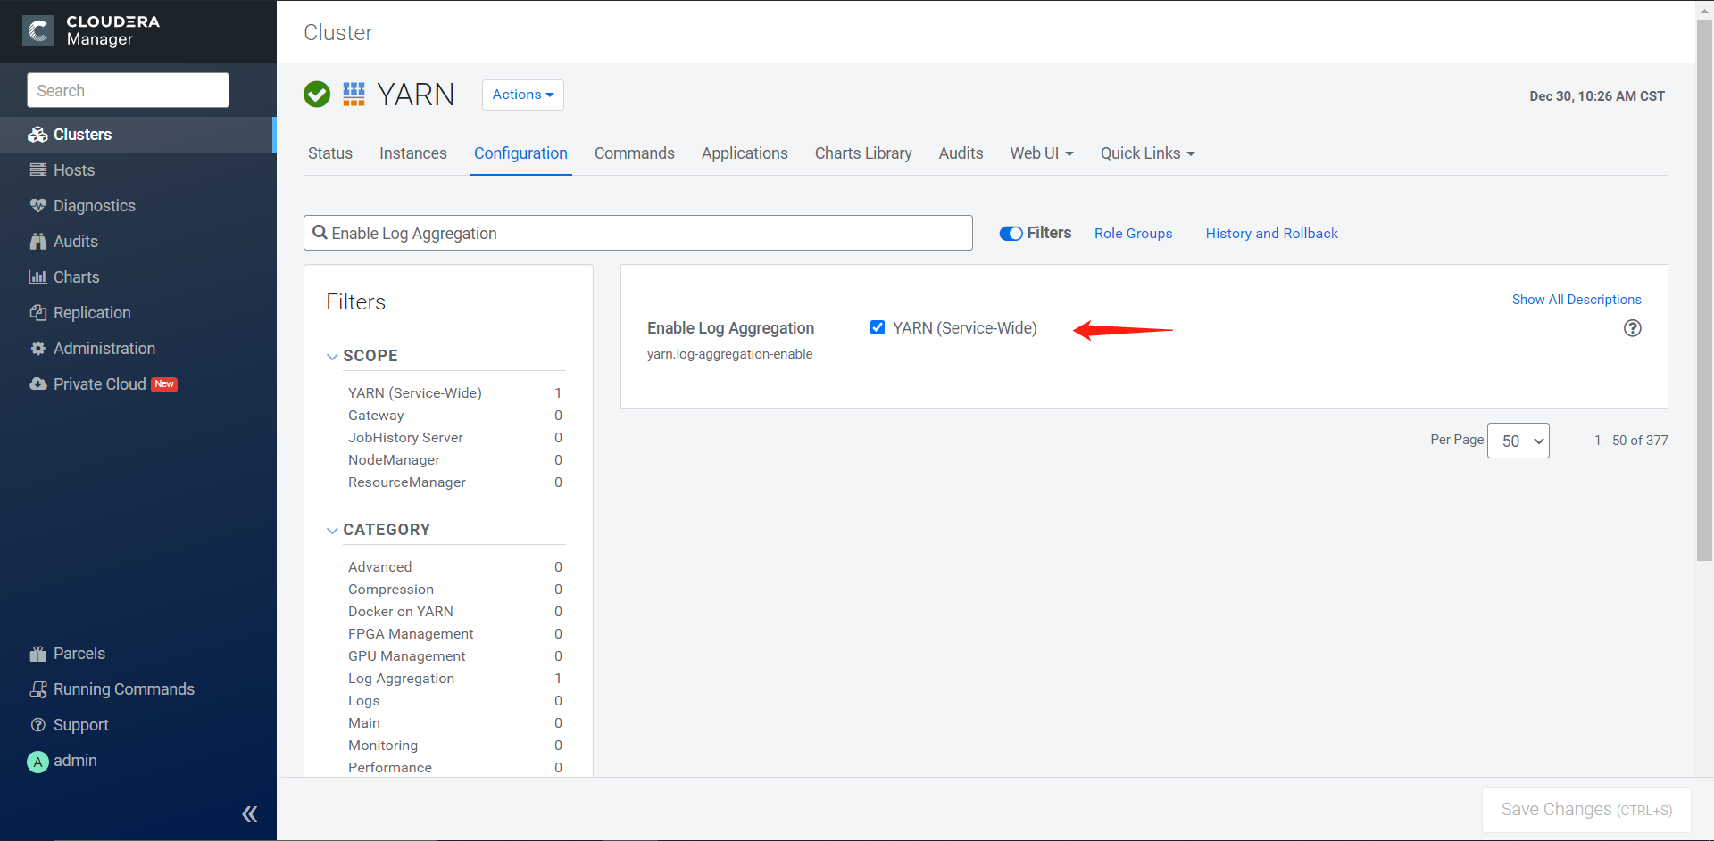Click the admin user avatar
The width and height of the screenshot is (1714, 841).
coord(37,762)
